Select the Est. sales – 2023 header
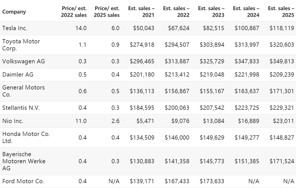 click(211, 12)
